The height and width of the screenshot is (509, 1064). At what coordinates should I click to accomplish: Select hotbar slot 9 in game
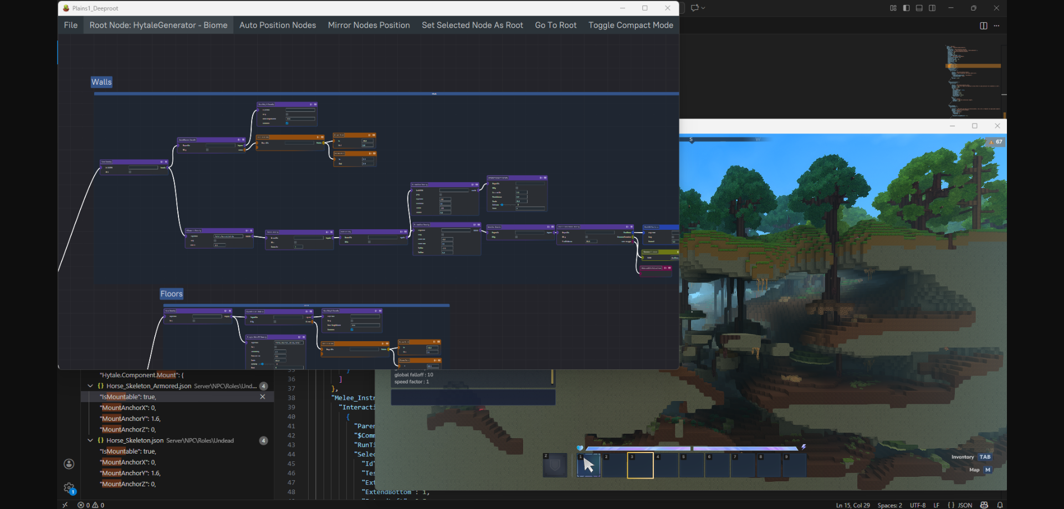794,465
